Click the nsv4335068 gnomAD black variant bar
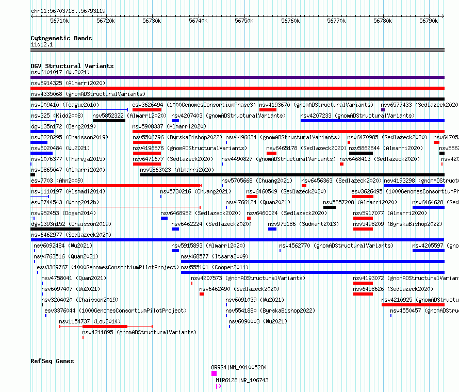This screenshot has width=459, height=392. click(237, 99)
